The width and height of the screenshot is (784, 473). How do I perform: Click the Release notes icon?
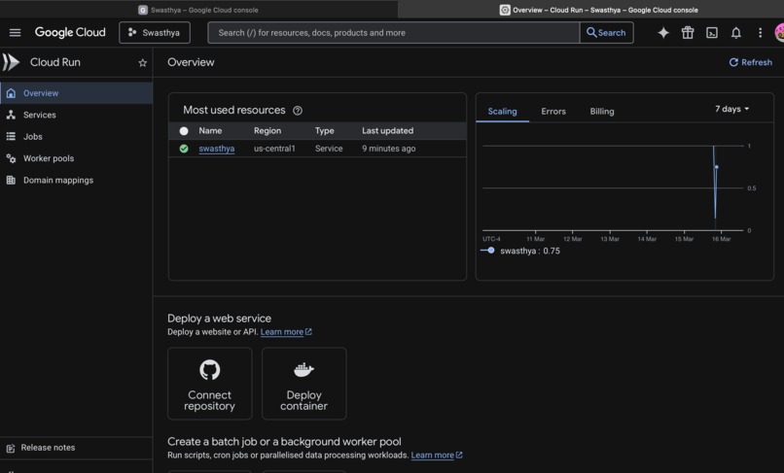click(11, 448)
